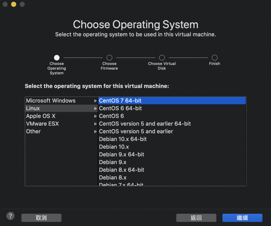The image size is (271, 226).
Task: Select Apple OS X category
Action: [x=61, y=116]
